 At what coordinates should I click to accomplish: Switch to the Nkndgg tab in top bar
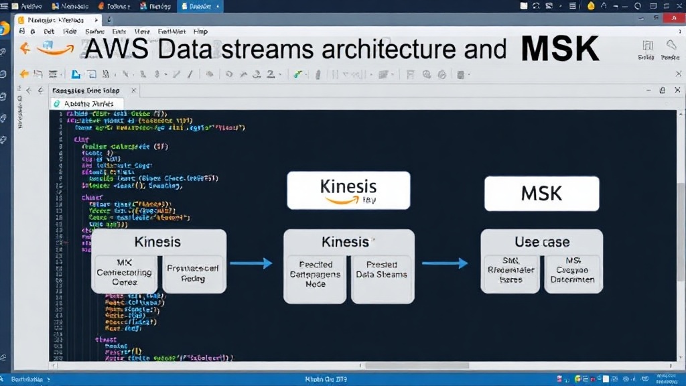155,6
